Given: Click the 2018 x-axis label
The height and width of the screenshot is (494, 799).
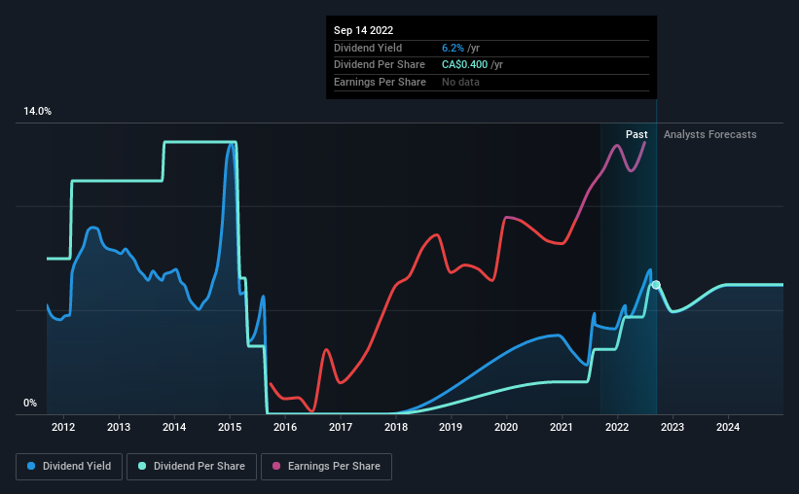Looking at the screenshot, I should coord(396,427).
